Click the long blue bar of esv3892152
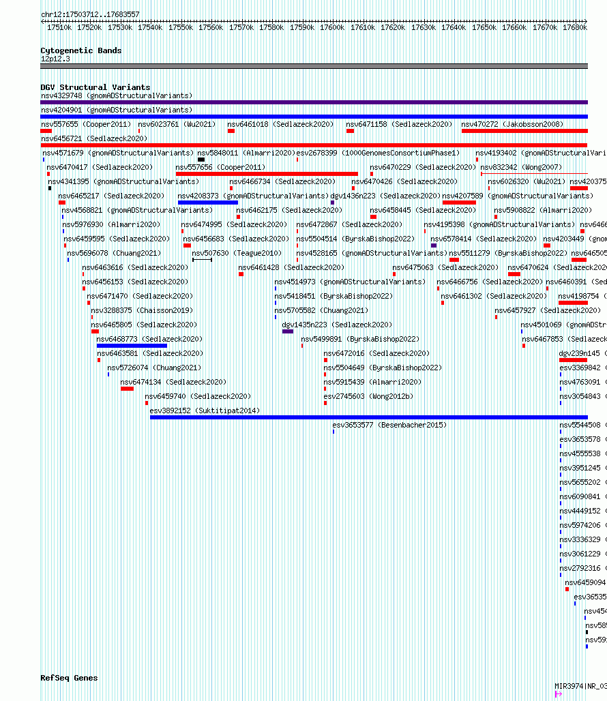The width and height of the screenshot is (607, 701). click(x=369, y=417)
